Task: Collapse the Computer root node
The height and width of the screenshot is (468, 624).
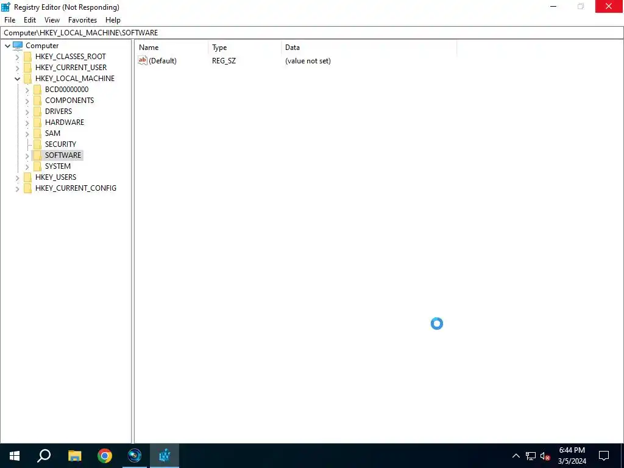Action: pyautogui.click(x=7, y=46)
